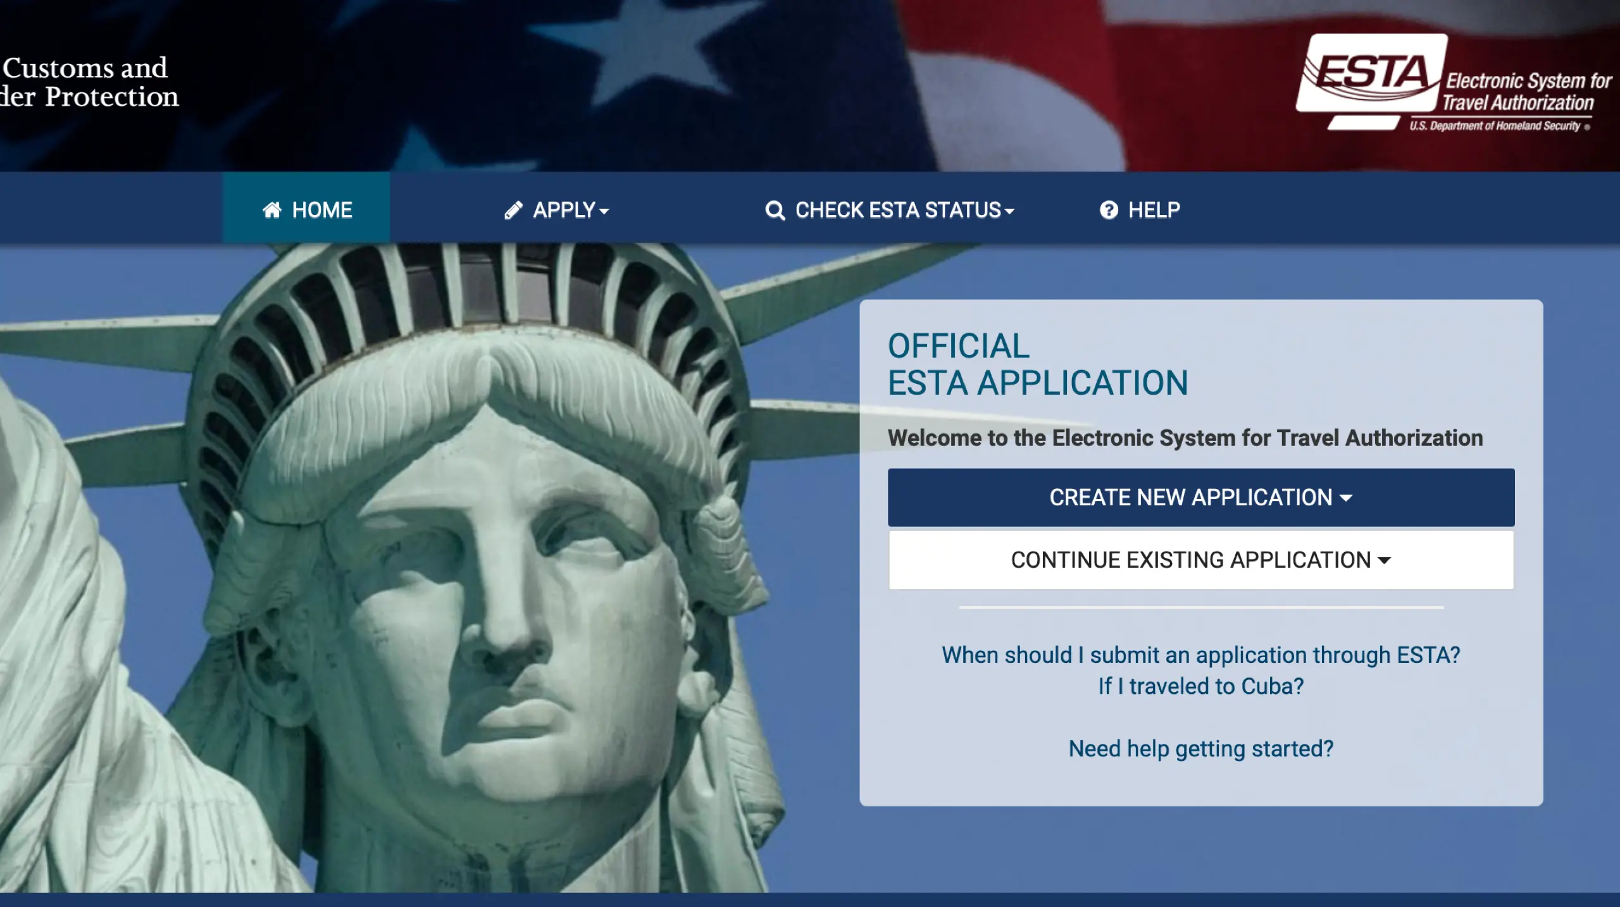Expand the APPLY menu caret

coord(604,212)
